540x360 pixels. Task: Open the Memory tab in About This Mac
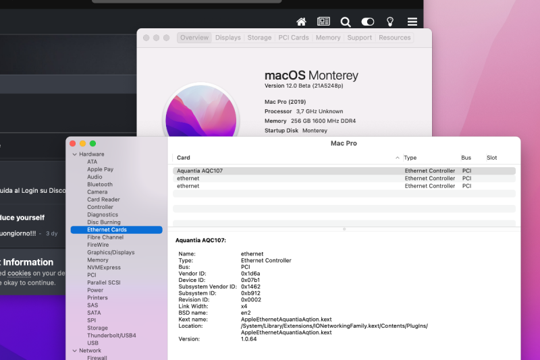(x=328, y=38)
